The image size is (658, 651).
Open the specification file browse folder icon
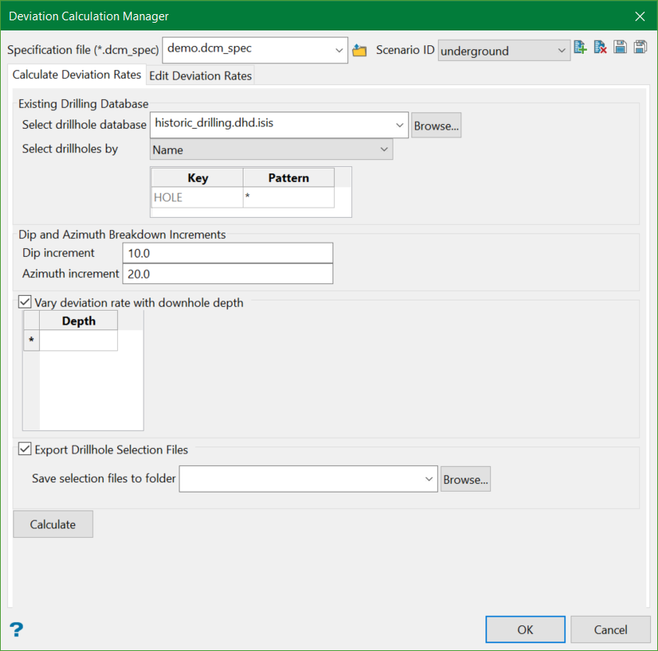pyautogui.click(x=360, y=51)
